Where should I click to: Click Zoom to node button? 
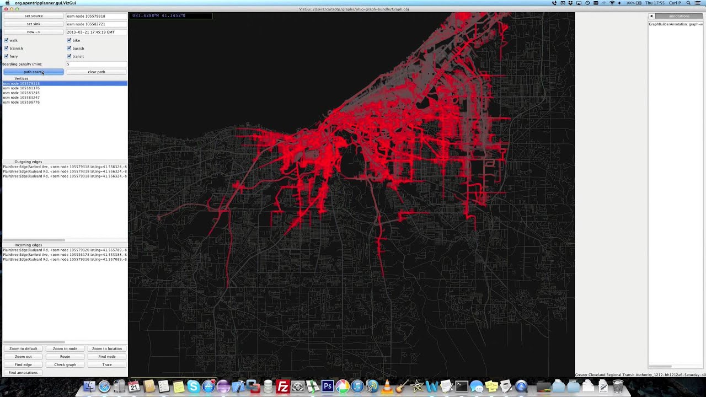[x=65, y=348]
